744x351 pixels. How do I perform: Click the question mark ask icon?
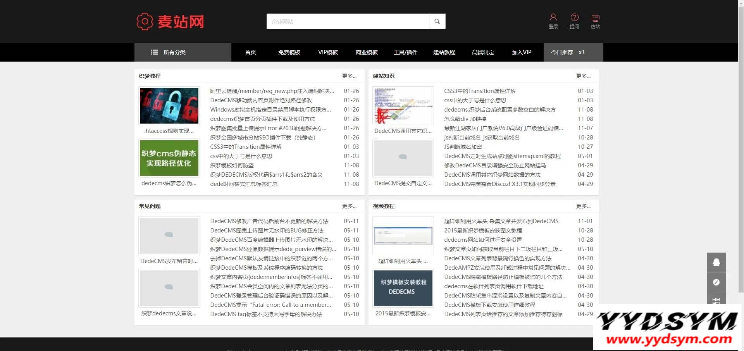pyautogui.click(x=574, y=17)
